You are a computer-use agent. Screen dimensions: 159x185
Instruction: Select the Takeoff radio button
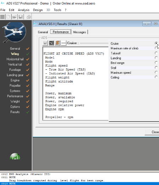(x=156, y=53)
